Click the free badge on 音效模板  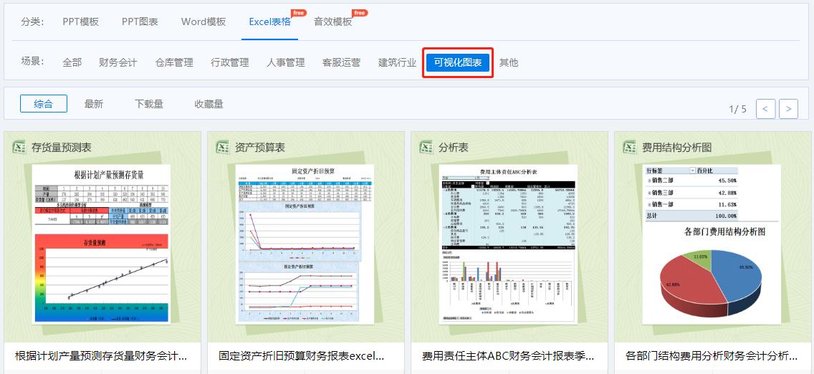(x=360, y=12)
